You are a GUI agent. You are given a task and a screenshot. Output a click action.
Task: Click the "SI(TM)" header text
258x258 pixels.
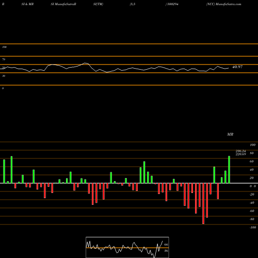(98, 4)
